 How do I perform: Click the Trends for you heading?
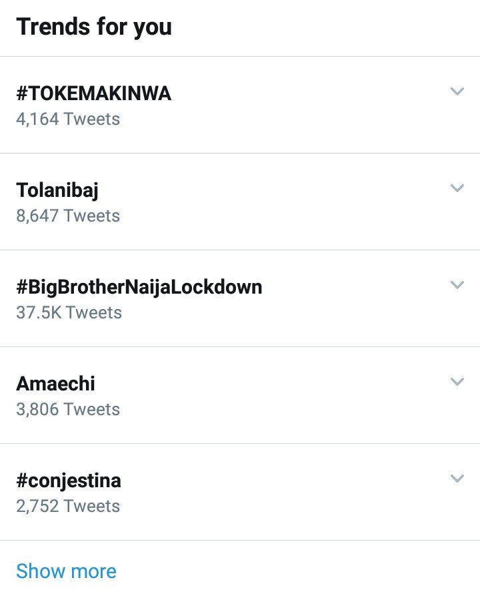tap(94, 27)
